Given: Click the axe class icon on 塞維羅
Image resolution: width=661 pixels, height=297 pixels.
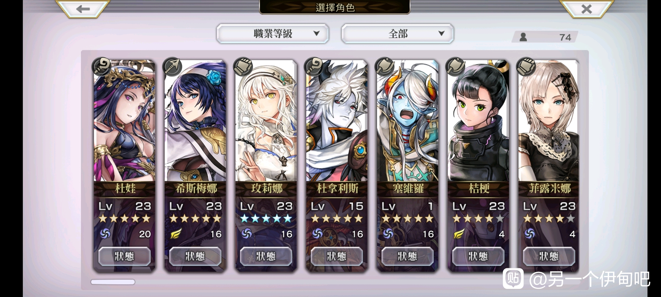Looking at the screenshot, I should click(x=384, y=66).
